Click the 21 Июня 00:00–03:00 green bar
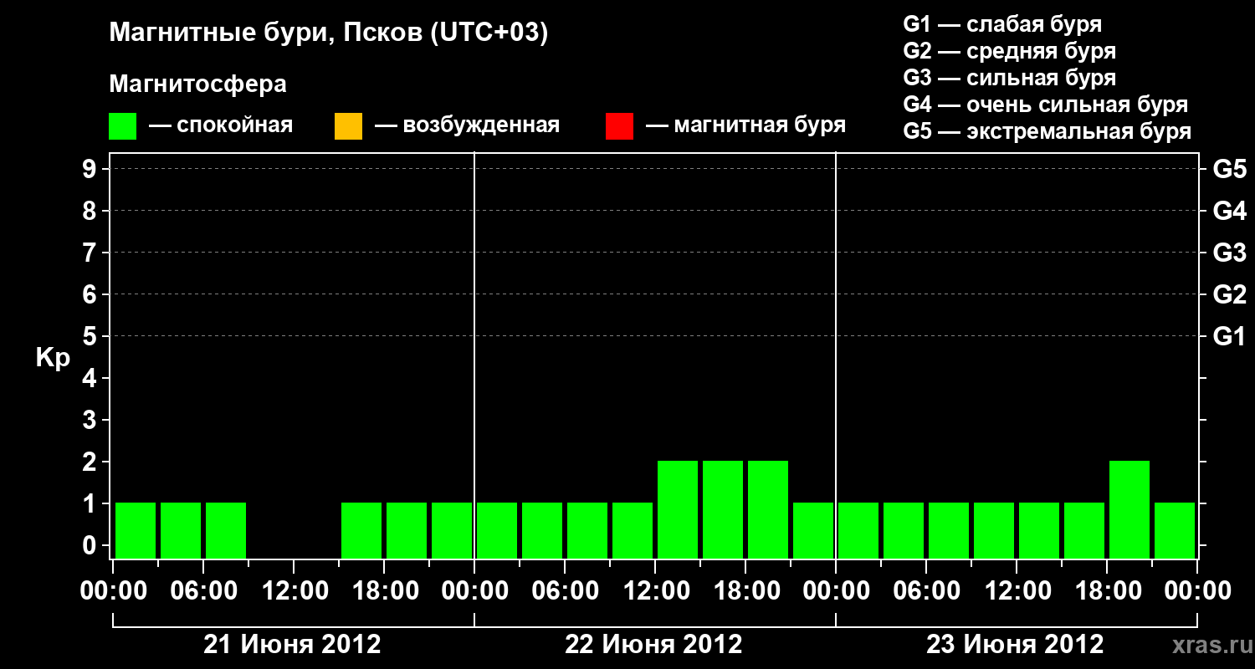The width and height of the screenshot is (1255, 669). point(136,530)
